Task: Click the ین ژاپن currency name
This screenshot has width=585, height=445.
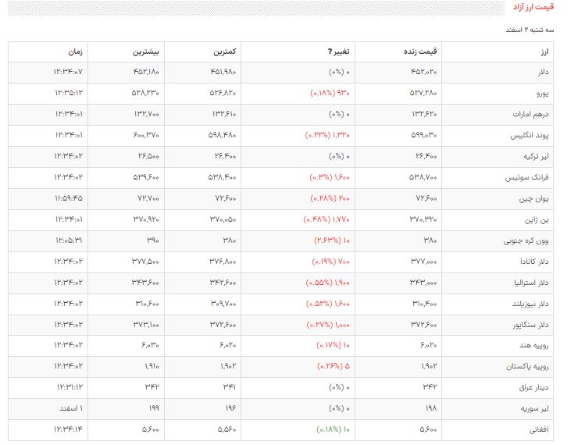Action: click(539, 220)
